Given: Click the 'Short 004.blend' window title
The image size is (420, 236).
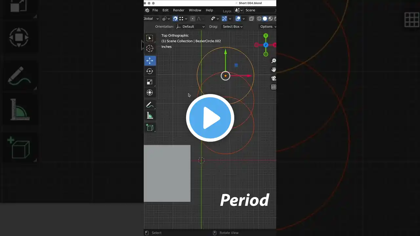Looking at the screenshot, I should (x=250, y=3).
